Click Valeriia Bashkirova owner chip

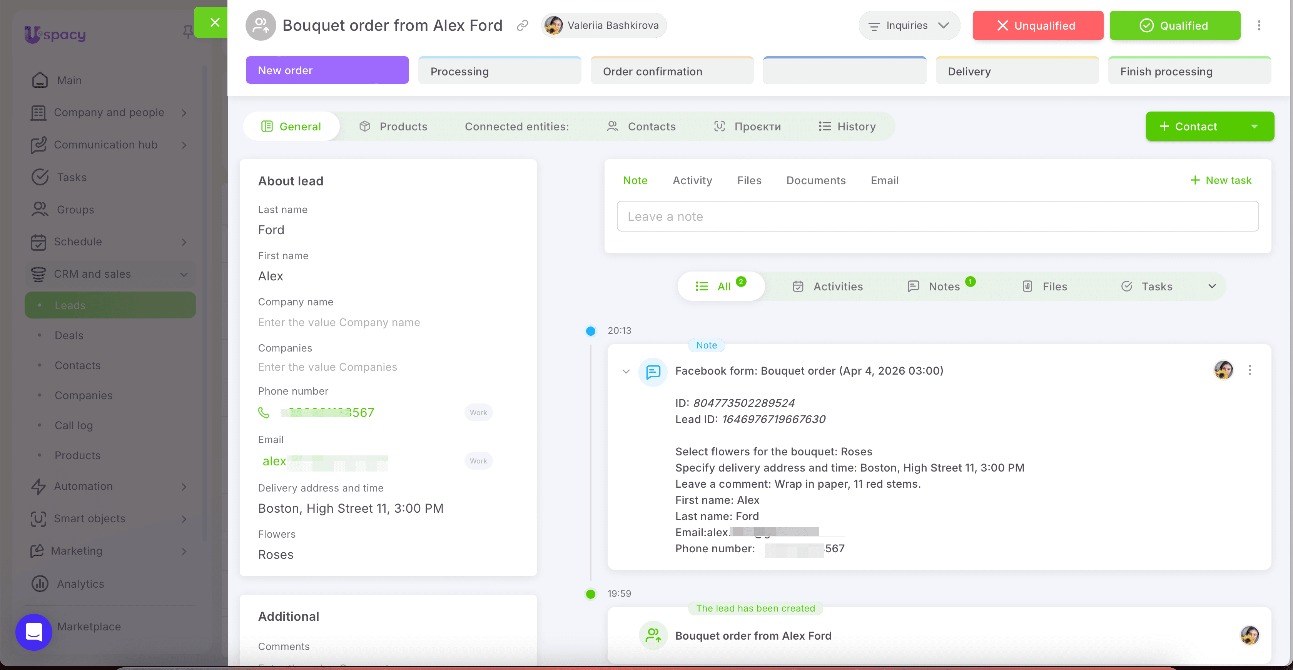(604, 25)
